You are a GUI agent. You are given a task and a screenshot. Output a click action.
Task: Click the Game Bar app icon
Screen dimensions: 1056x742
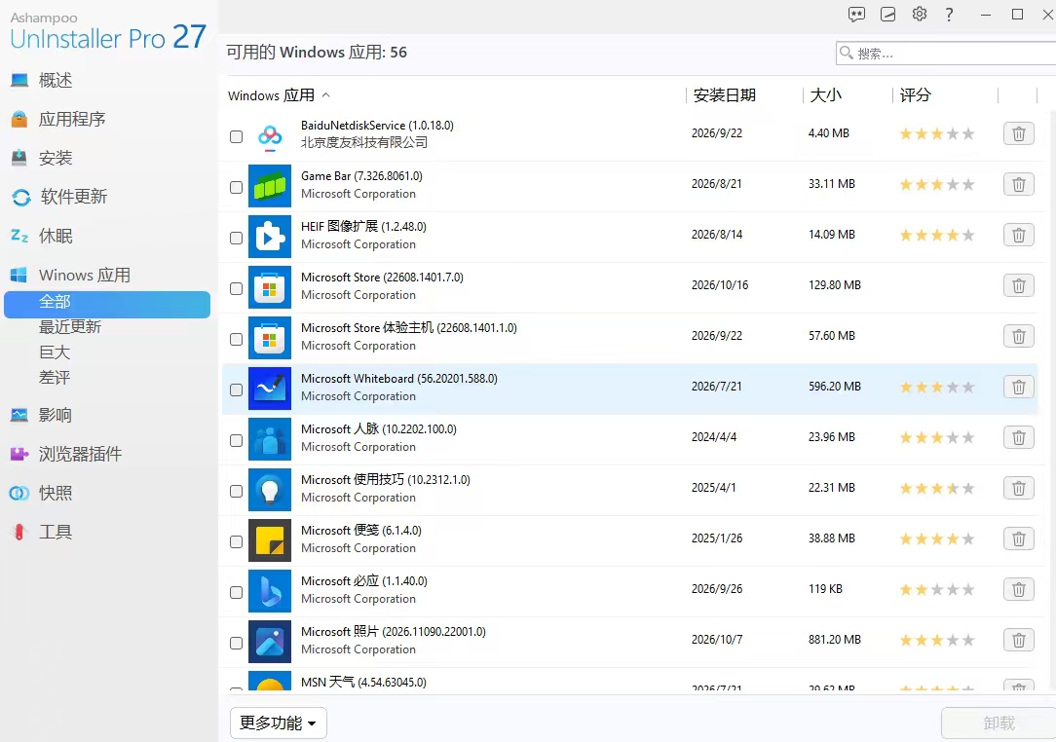coord(270,186)
